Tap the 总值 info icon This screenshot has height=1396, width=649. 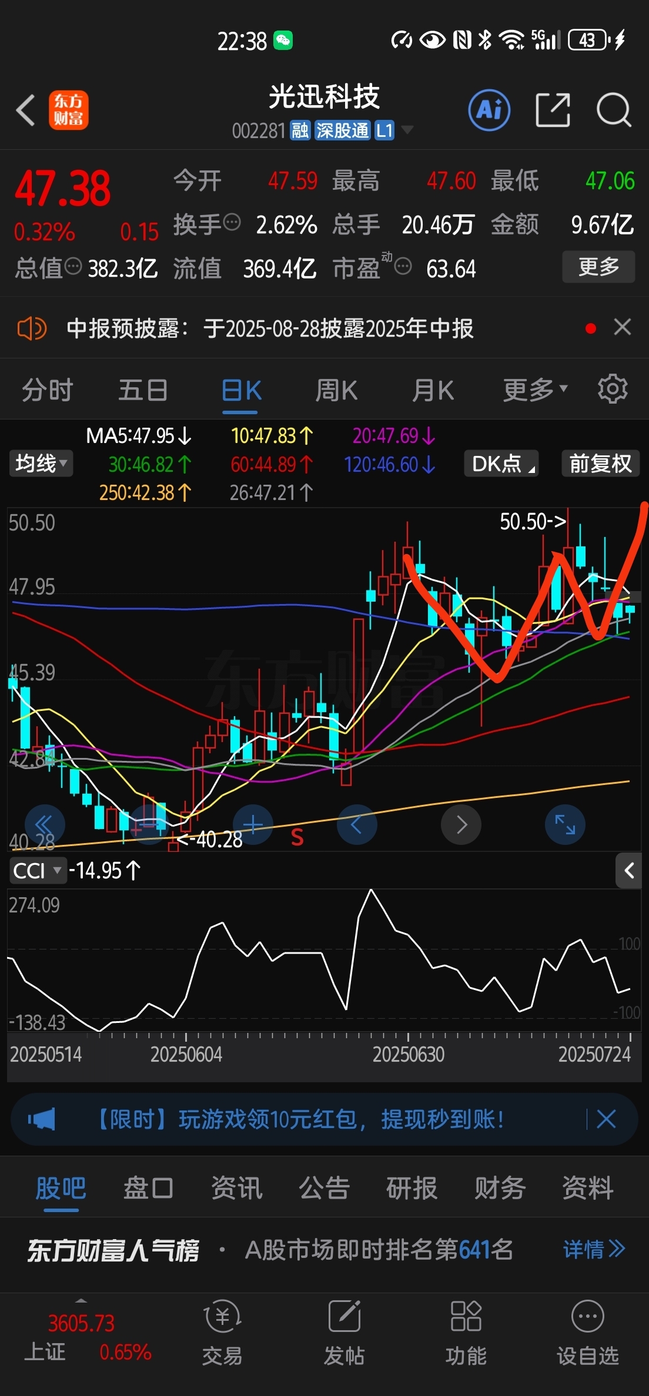(x=73, y=266)
